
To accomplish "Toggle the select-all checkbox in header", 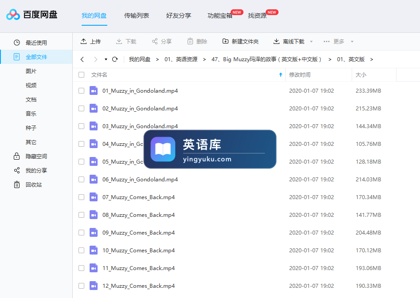I will click(82, 74).
